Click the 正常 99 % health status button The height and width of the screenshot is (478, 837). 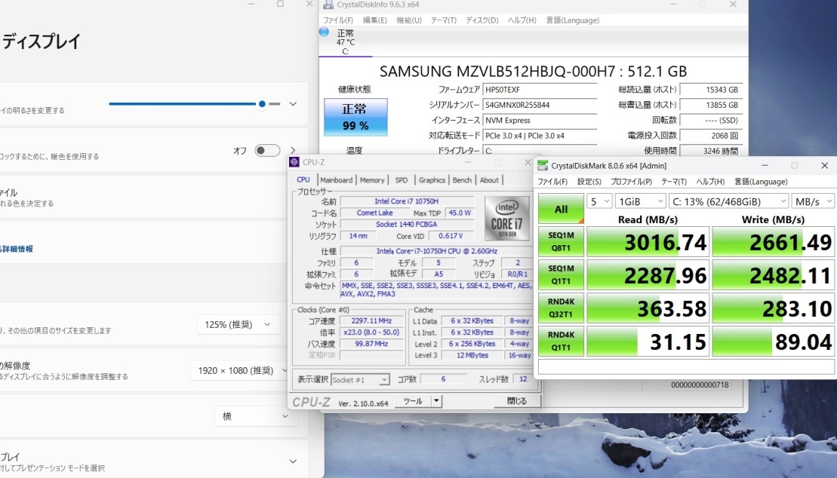click(x=355, y=117)
